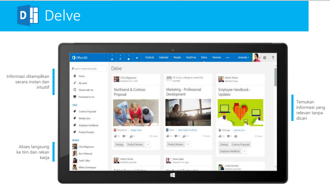The width and height of the screenshot is (330, 185).
Task: Open People from the top navigation
Action: click(177, 57)
